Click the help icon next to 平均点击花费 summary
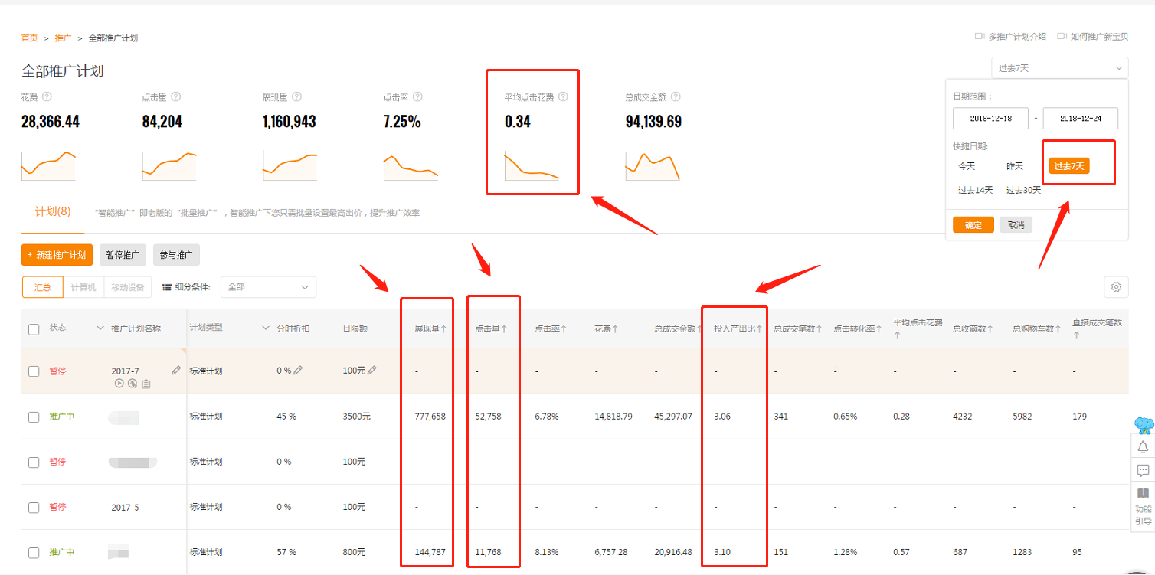 [564, 97]
